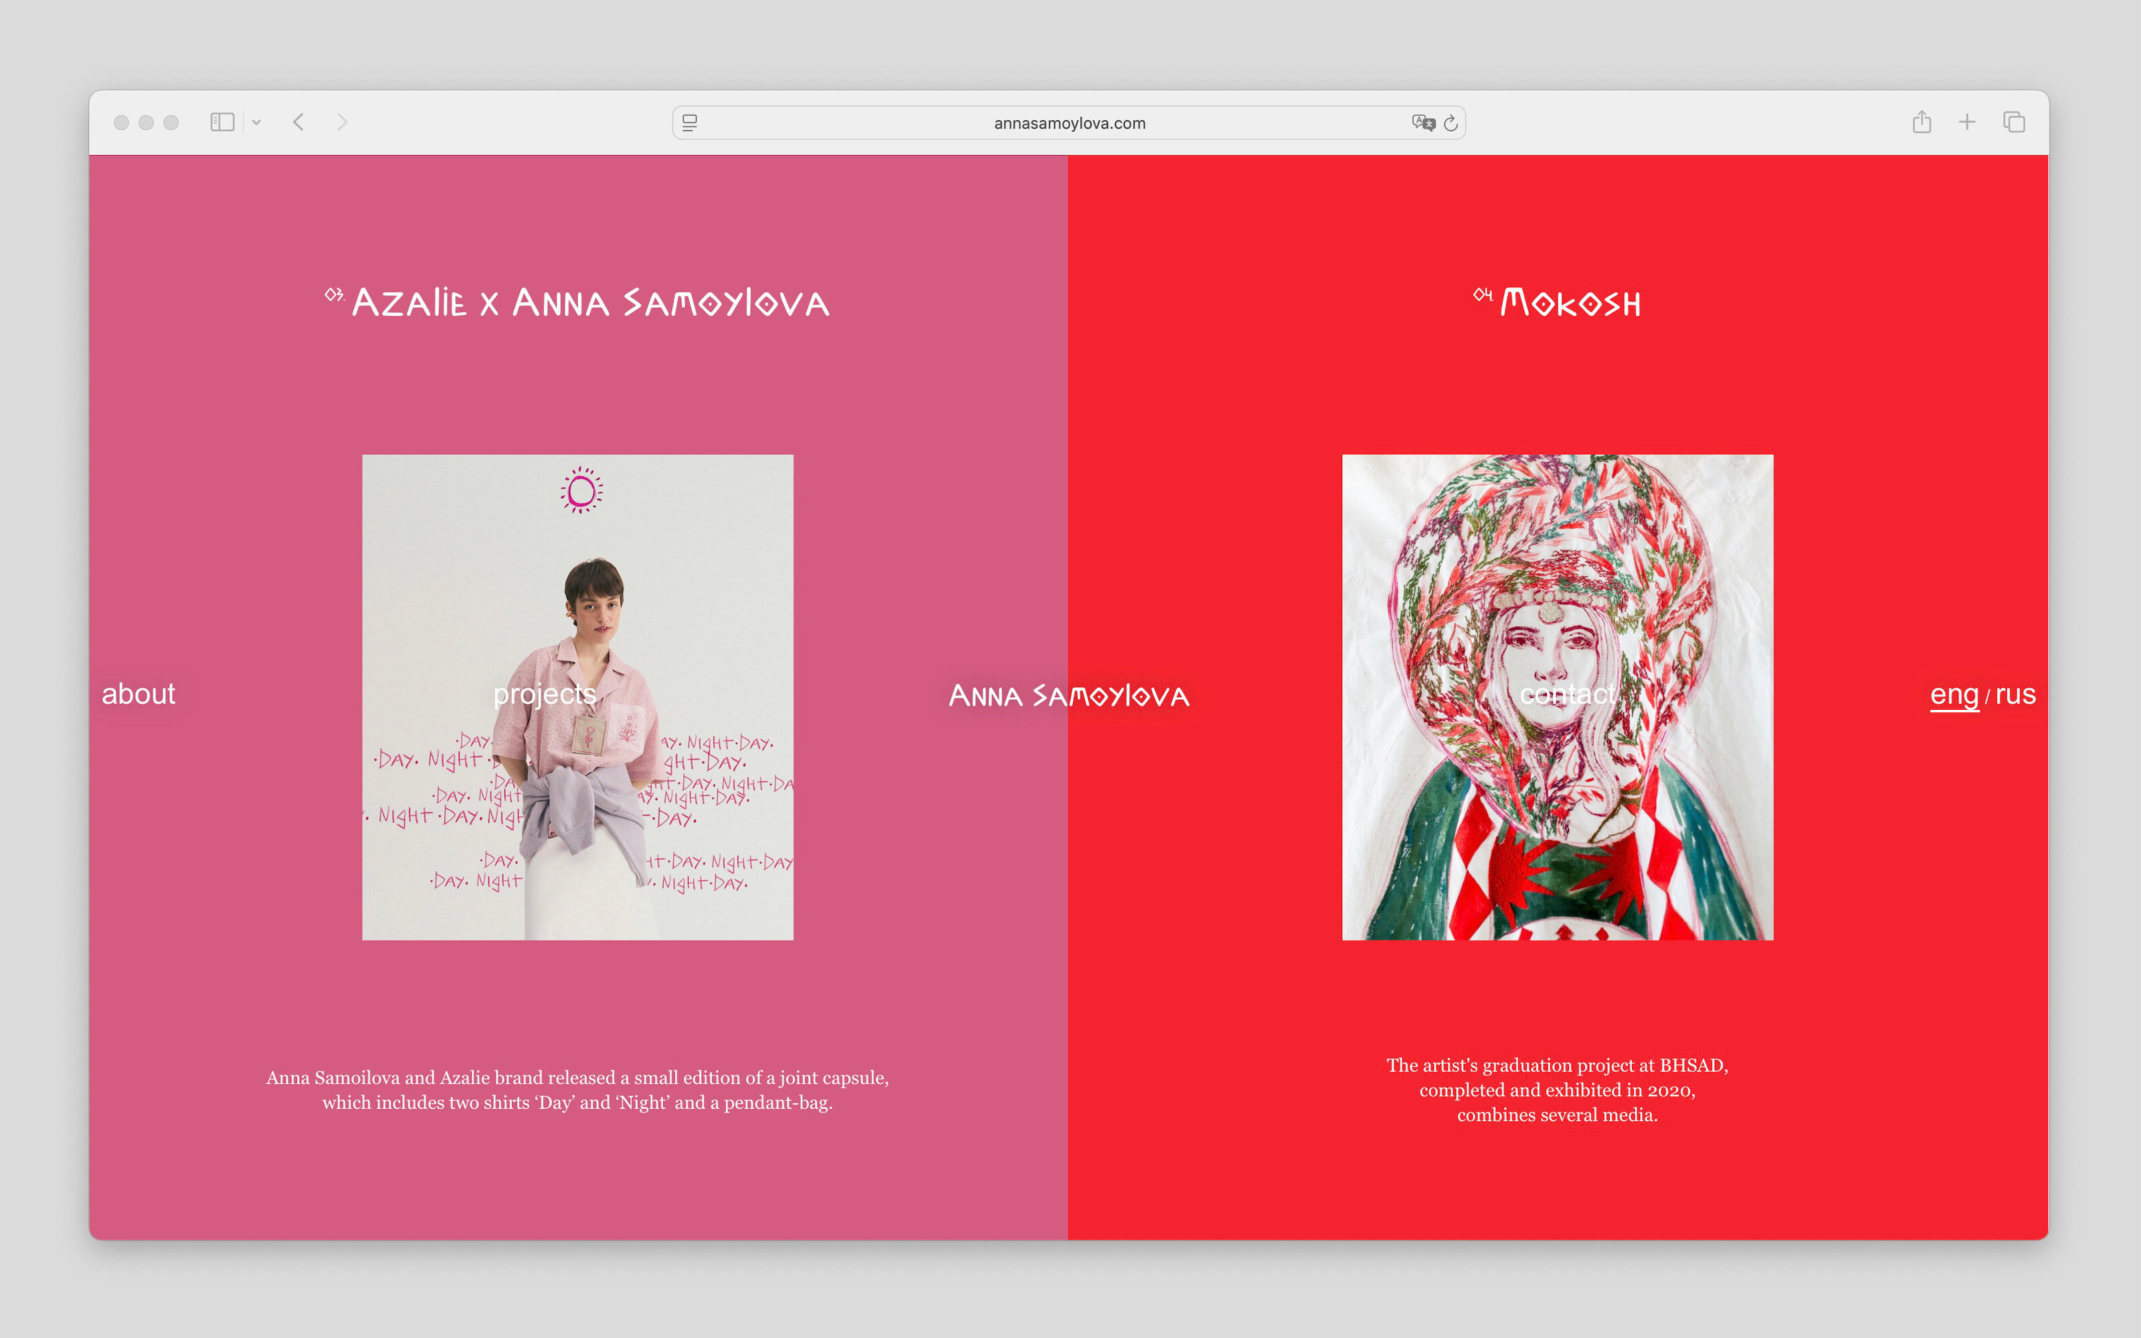The height and width of the screenshot is (1338, 2141).
Task: Open the page reader menu icon
Action: pyautogui.click(x=690, y=123)
